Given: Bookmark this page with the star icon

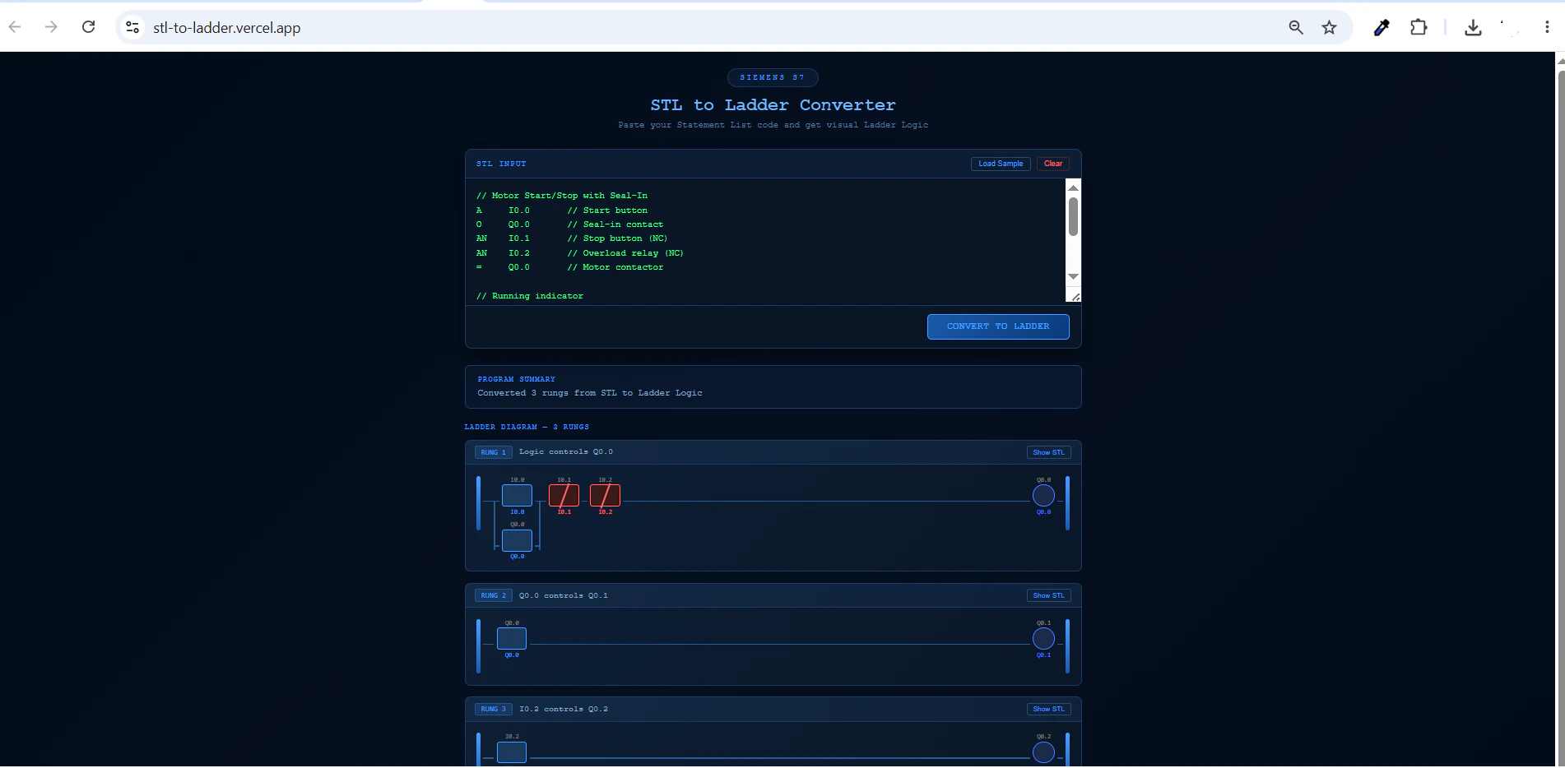Looking at the screenshot, I should 1329,27.
